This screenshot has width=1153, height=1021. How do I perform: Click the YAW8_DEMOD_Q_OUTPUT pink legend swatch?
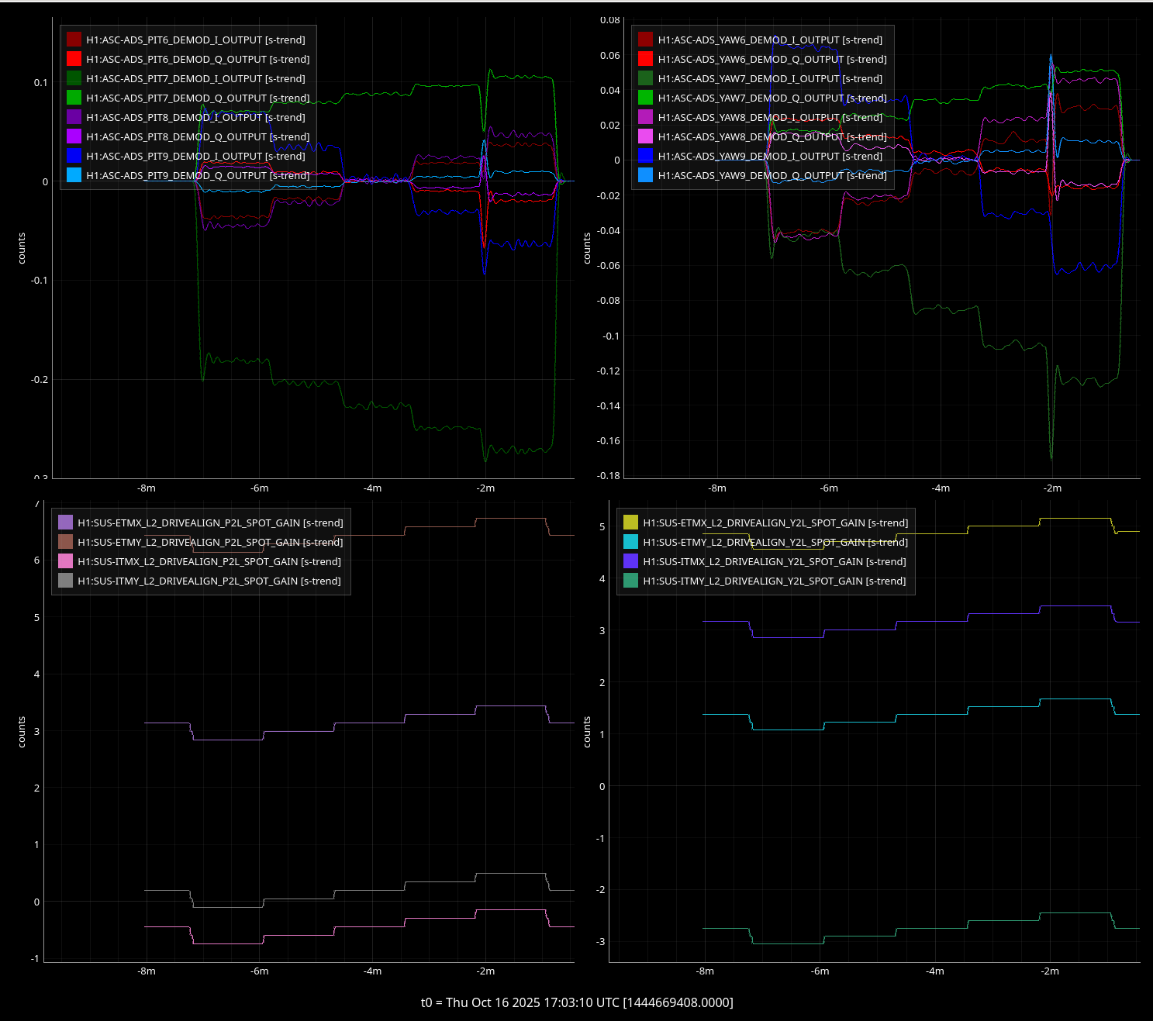645,136
